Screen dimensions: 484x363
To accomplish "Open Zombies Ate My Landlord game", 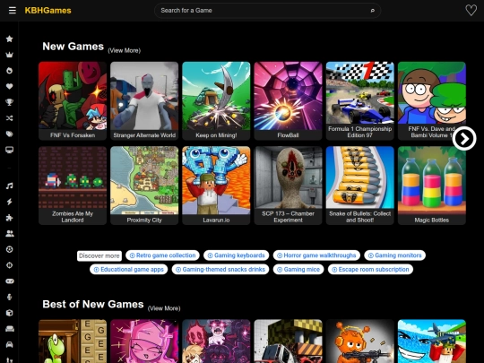I will (73, 186).
